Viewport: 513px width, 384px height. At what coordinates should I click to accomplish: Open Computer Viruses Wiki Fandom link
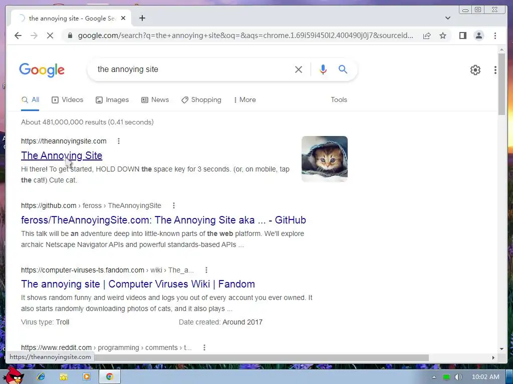pos(138,284)
